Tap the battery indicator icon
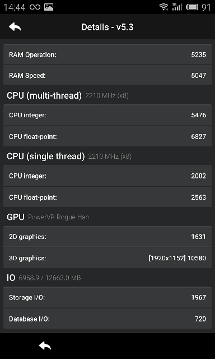The width and height of the screenshot is (215, 359). [192, 7]
